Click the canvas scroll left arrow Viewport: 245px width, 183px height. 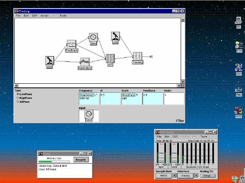tap(16, 85)
